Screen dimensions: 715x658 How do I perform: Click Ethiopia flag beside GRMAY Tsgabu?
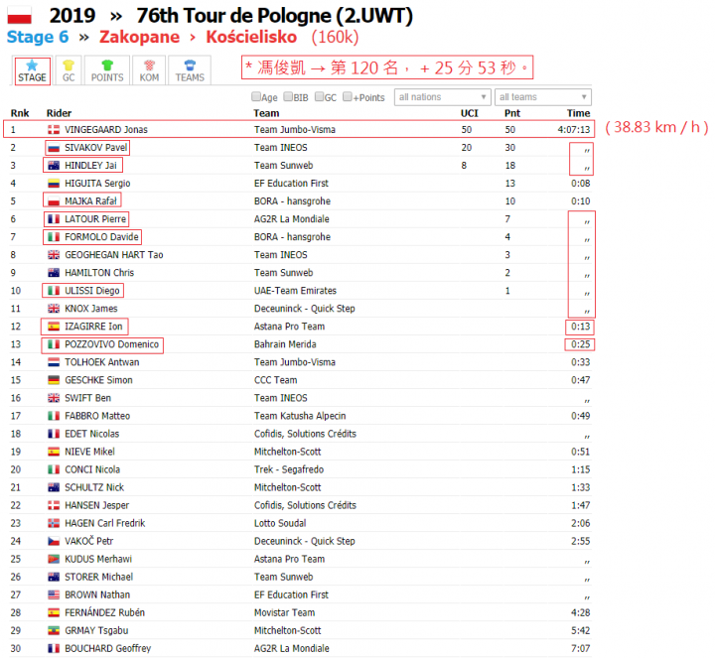pyautogui.click(x=54, y=630)
